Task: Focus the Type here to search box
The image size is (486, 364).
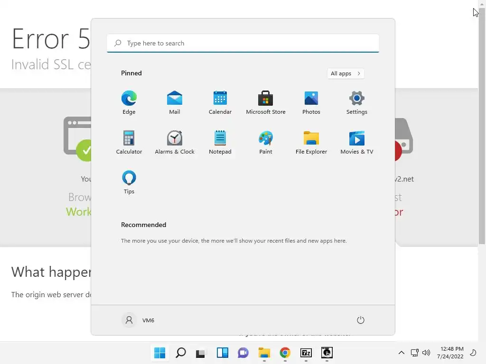Action: tap(243, 43)
